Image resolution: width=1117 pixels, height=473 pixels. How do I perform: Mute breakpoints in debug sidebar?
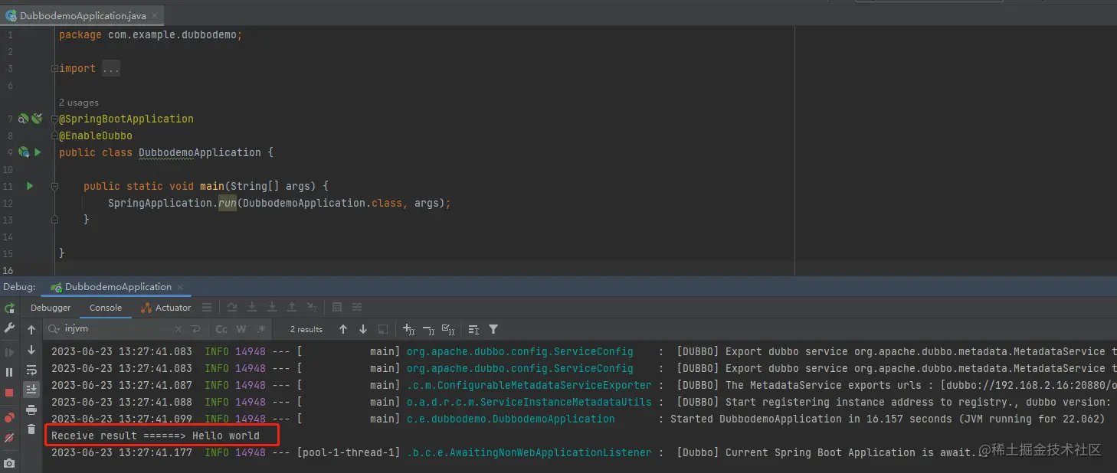[9, 437]
